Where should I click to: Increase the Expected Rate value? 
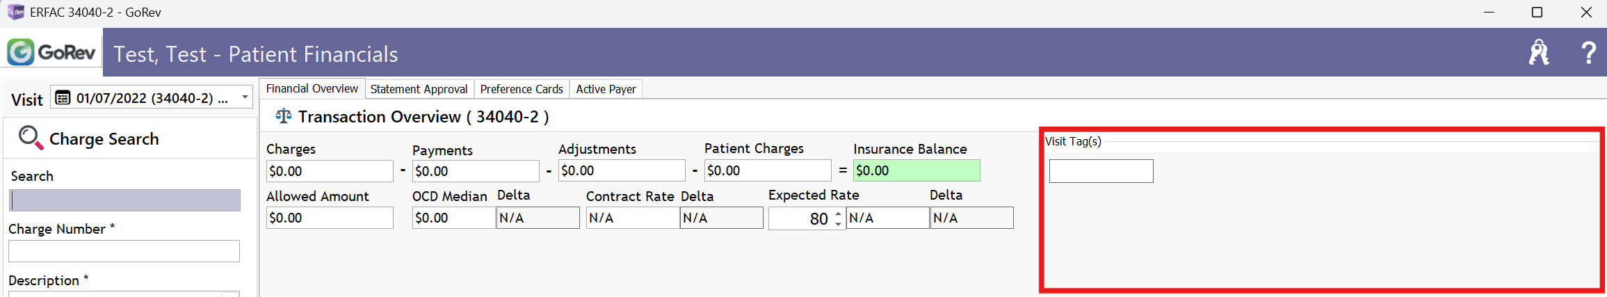(x=839, y=214)
